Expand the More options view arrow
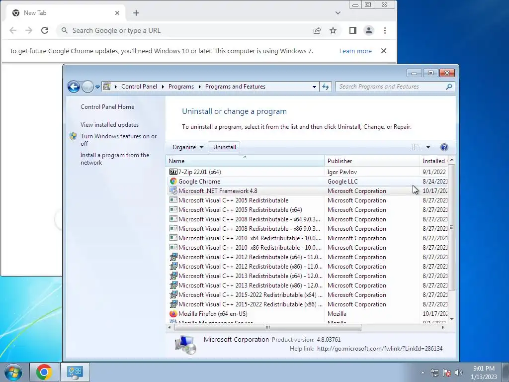Screen dimensions: 509x382 tap(428, 147)
